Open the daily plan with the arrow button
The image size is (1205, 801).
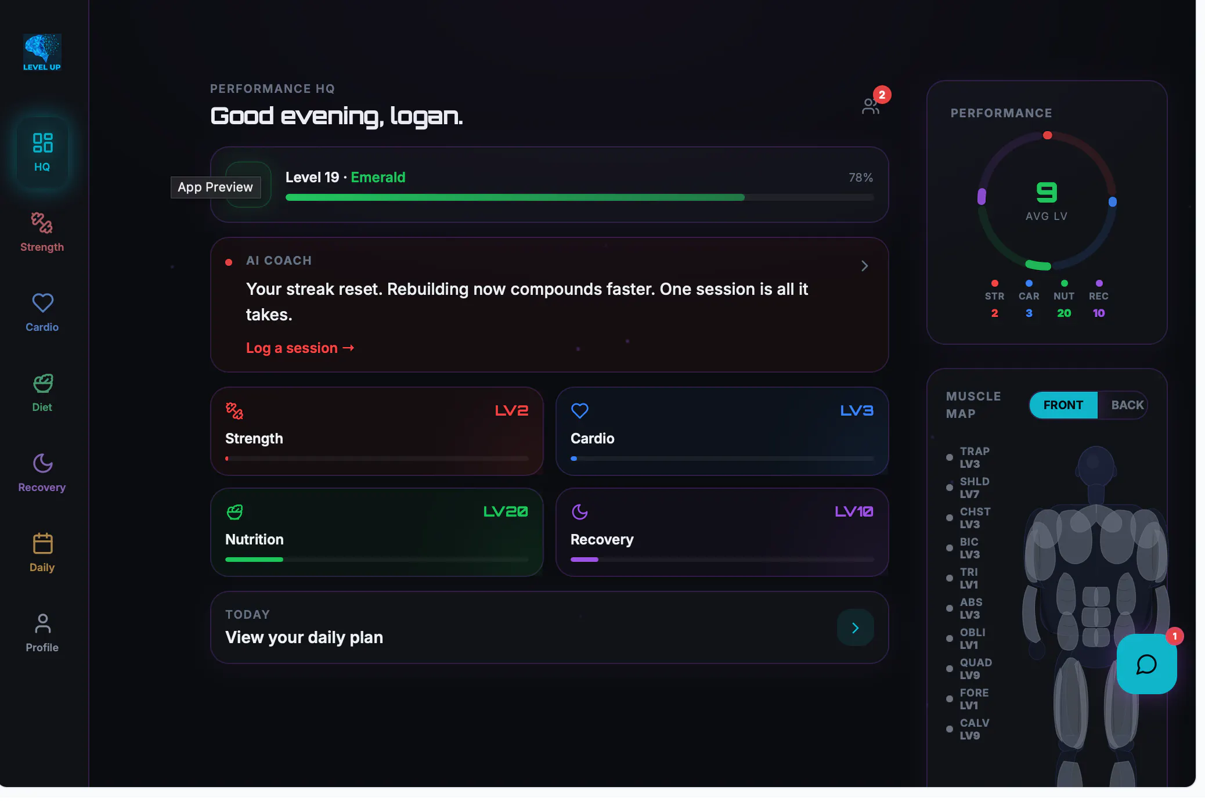[855, 627]
